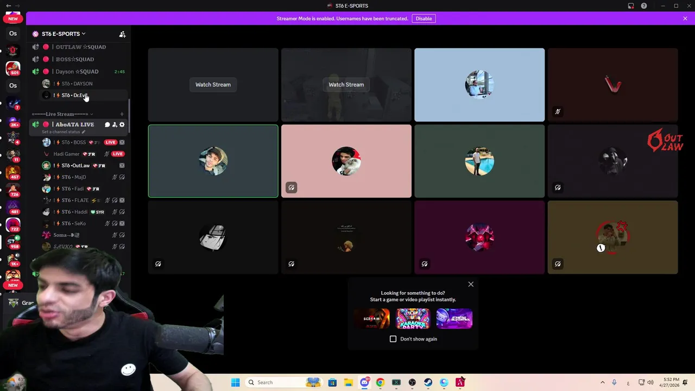
Task: Open the ST6 E-SPORTS server dropdown menu
Action: tap(64, 34)
